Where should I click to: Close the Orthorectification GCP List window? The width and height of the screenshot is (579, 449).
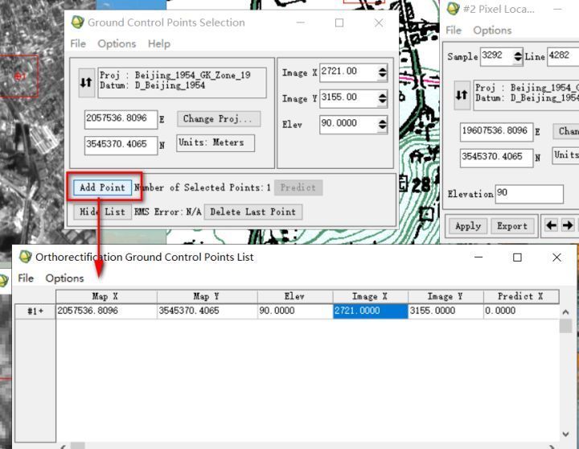556,257
